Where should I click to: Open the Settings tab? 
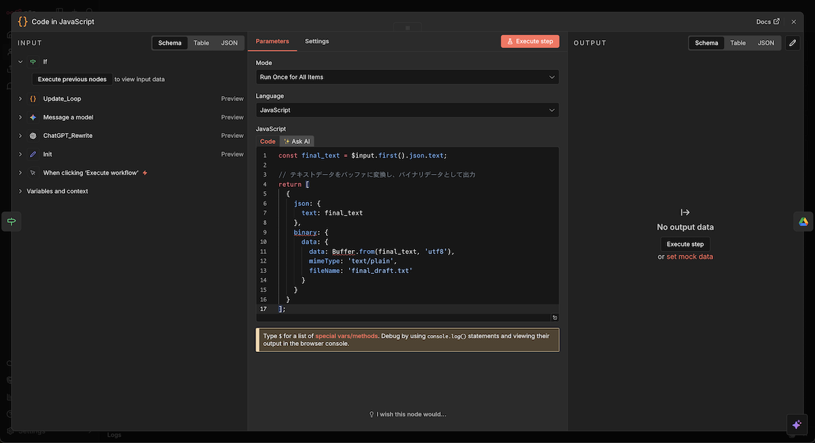[x=316, y=41]
